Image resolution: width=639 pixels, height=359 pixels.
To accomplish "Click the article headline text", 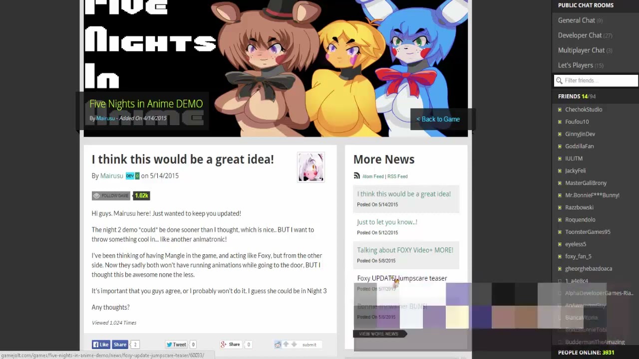I will coord(183,160).
